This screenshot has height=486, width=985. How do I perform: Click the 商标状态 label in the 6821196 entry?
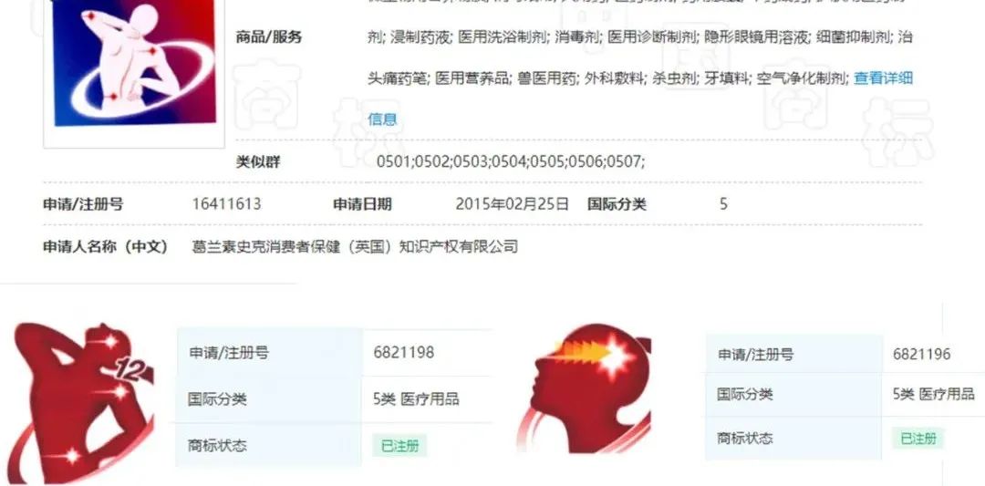pyautogui.click(x=745, y=439)
